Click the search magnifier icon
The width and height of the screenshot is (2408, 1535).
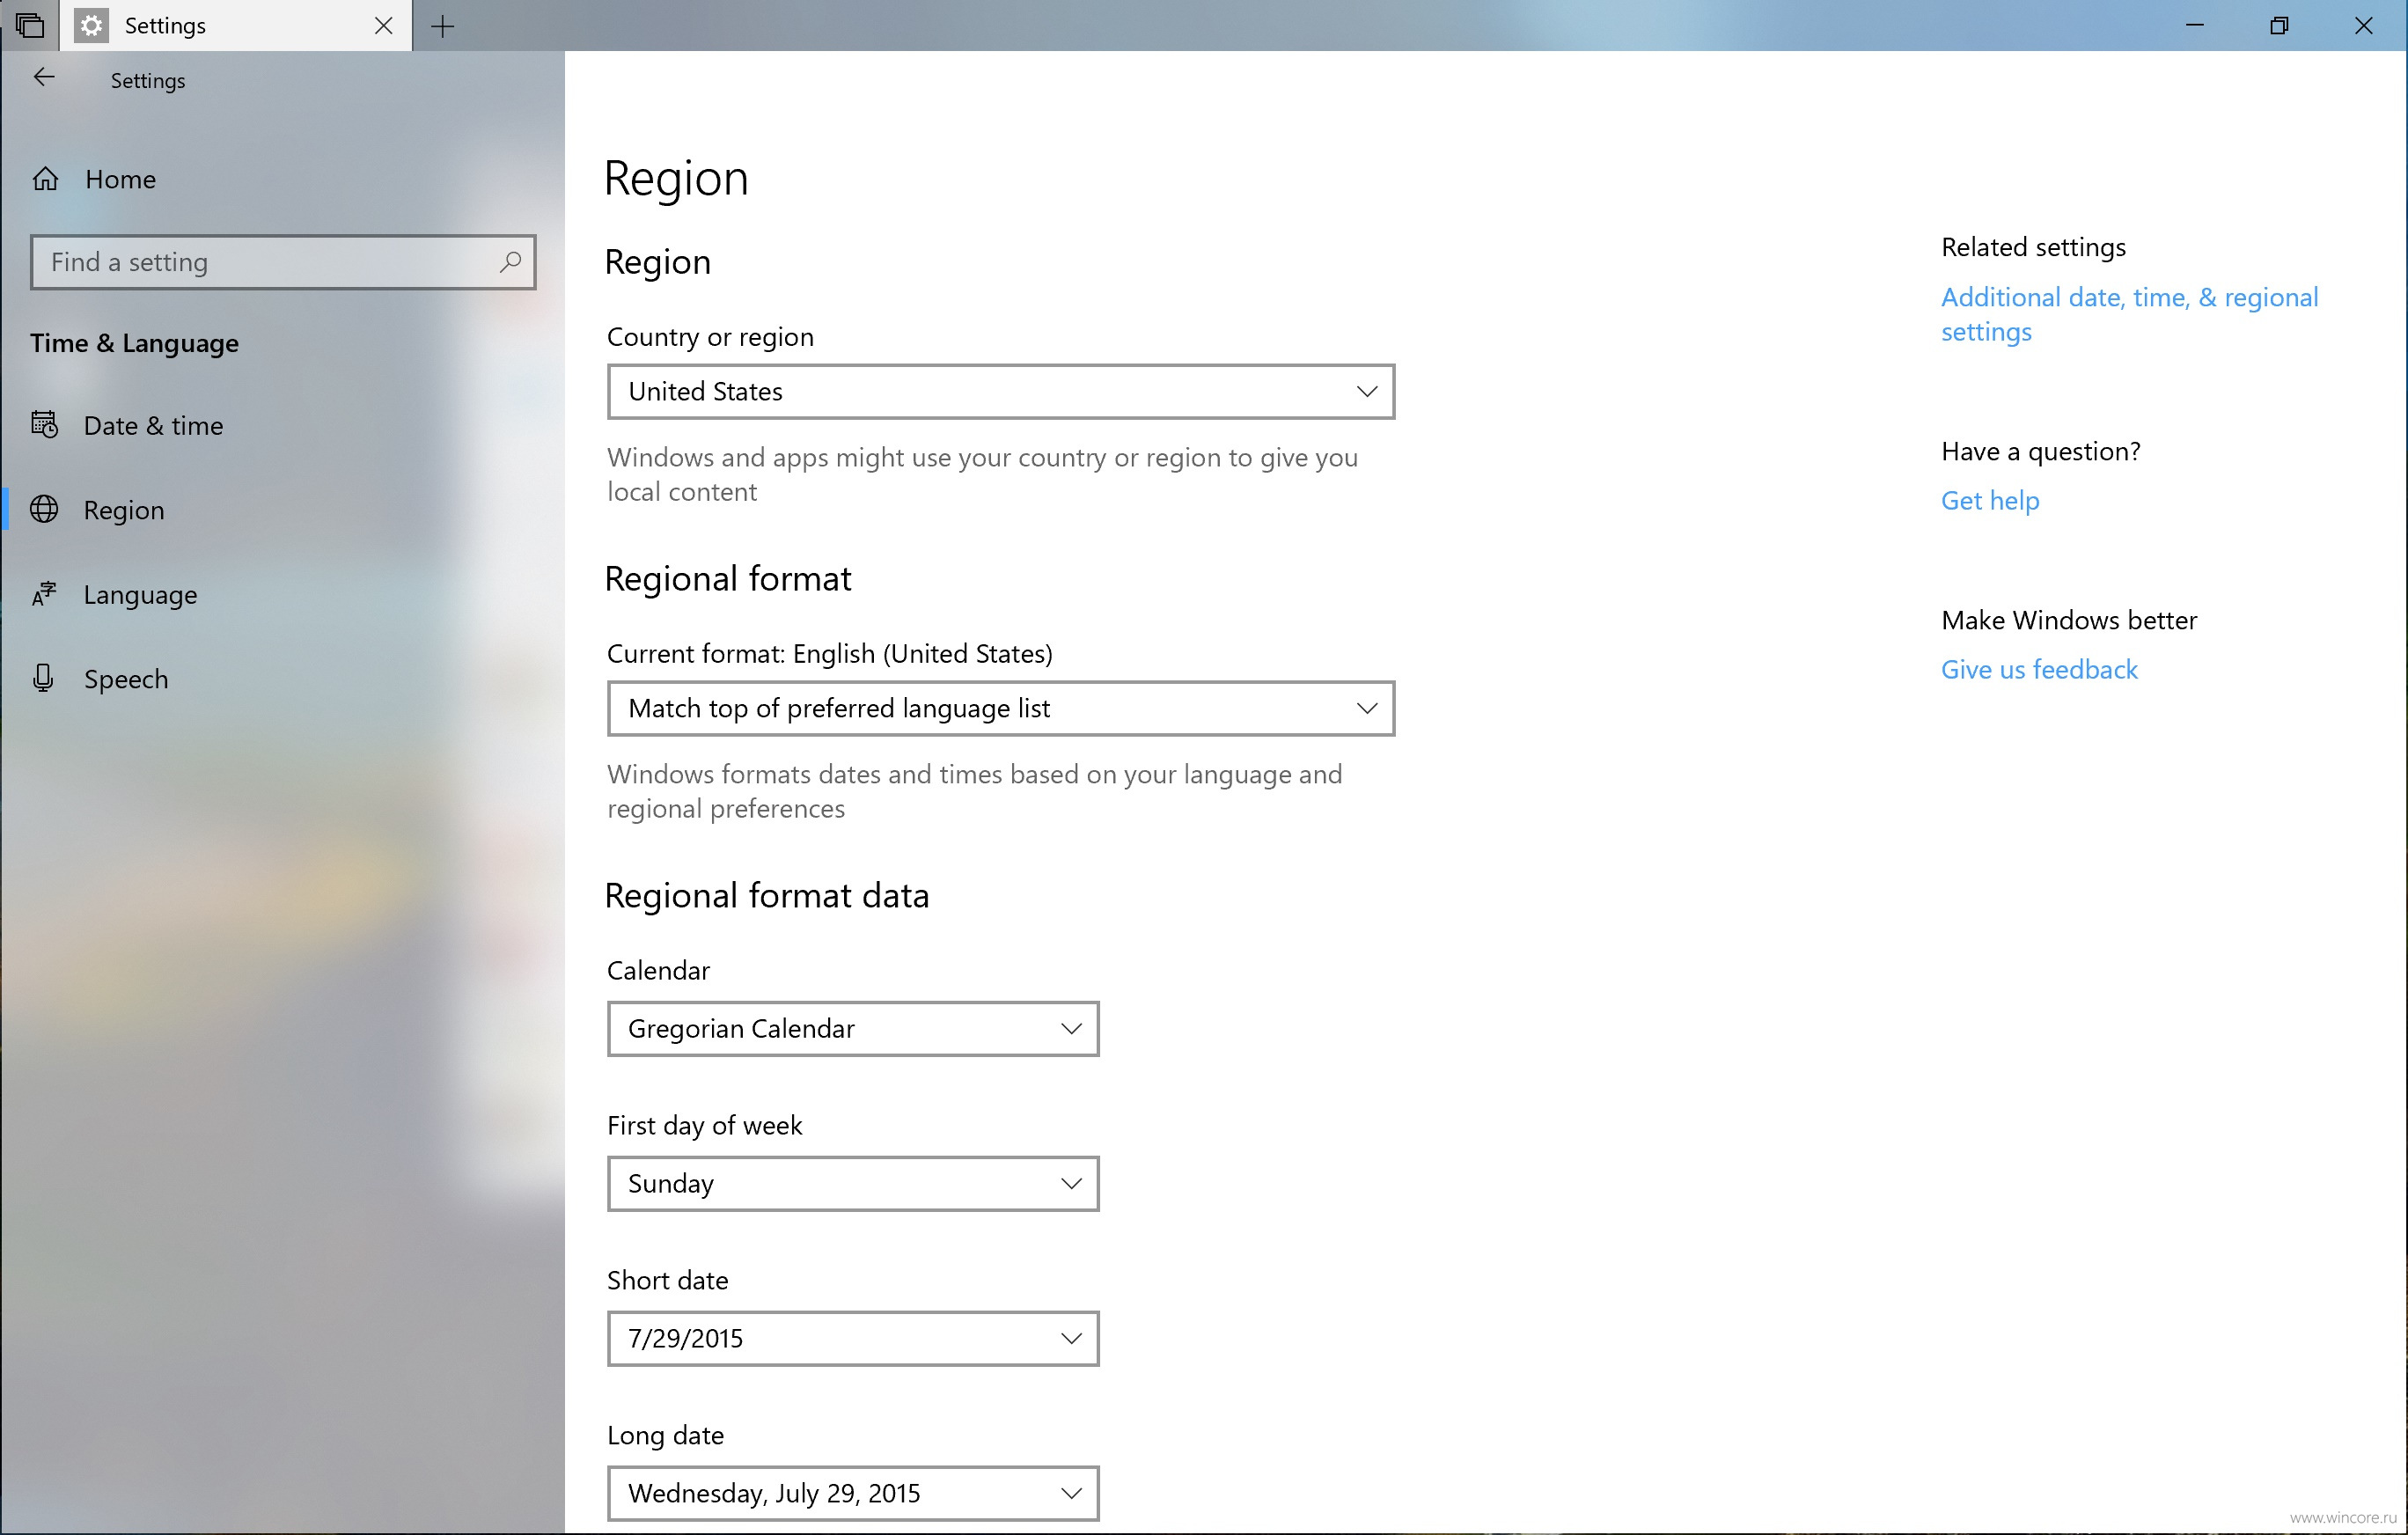point(509,261)
